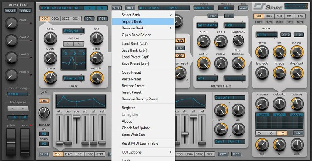Open the LP4 filter type dropdown
Viewport: 312px width, 161px height.
232,25
